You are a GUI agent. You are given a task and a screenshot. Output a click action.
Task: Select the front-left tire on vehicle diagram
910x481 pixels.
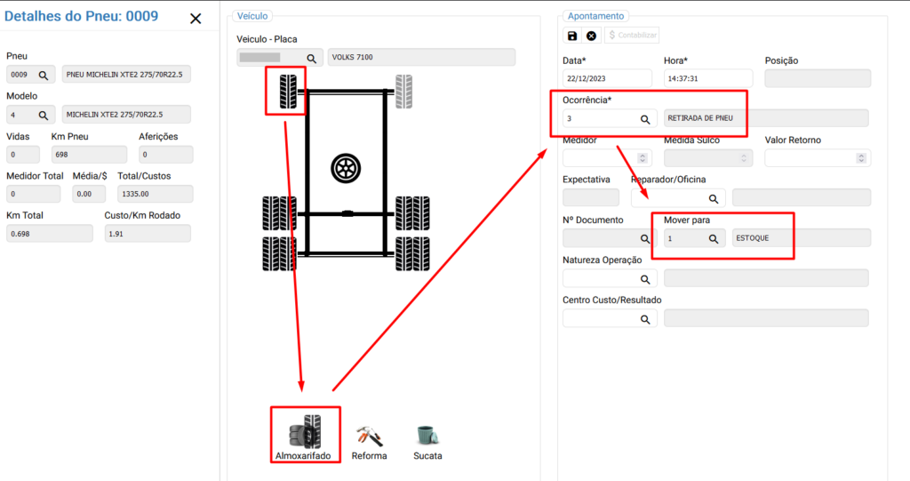pos(288,92)
